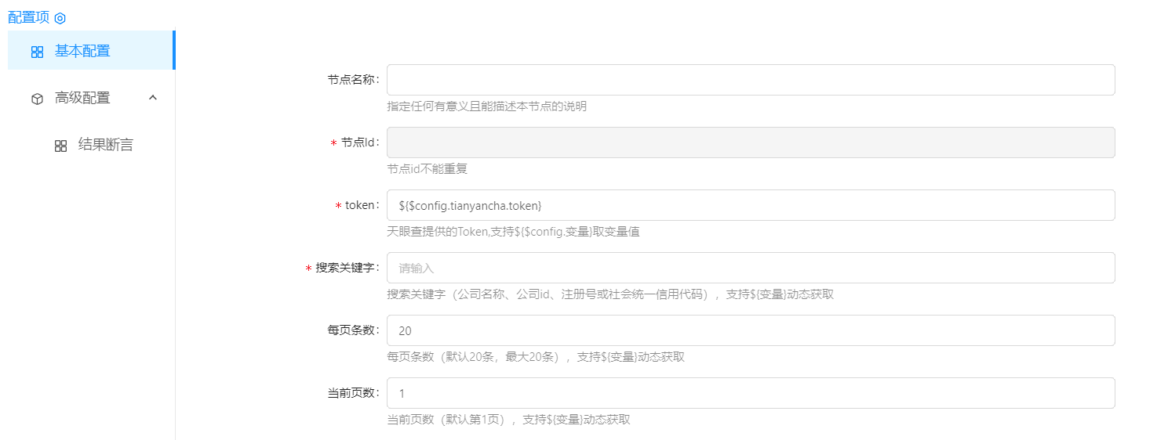The image size is (1168, 440).
Task: Click the cube icon beside 高级配置
Action: [37, 99]
